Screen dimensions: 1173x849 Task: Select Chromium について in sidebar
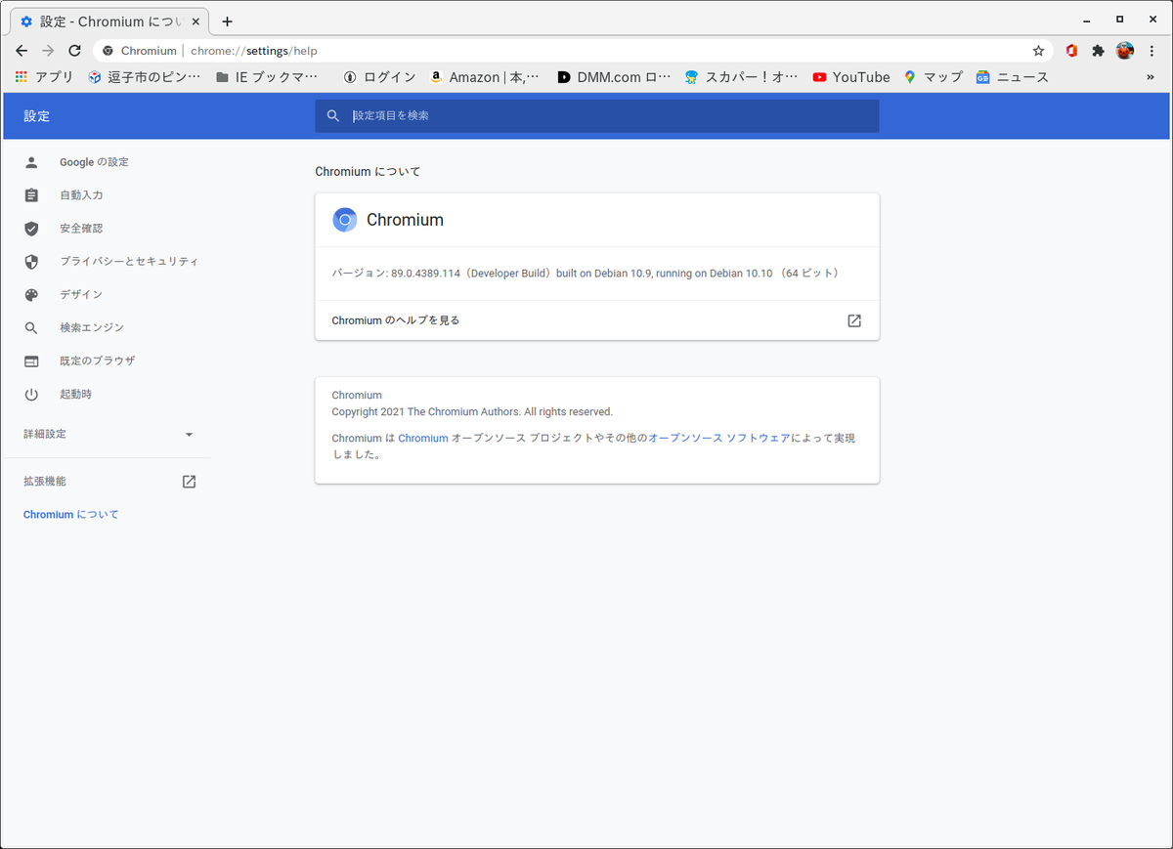[x=71, y=515]
